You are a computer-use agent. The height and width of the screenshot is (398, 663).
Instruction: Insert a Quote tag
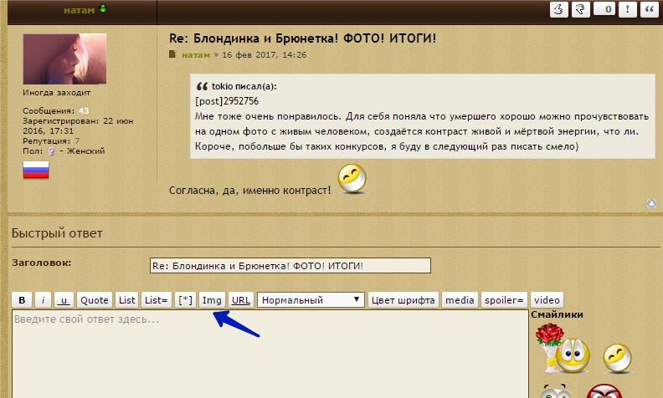95,300
